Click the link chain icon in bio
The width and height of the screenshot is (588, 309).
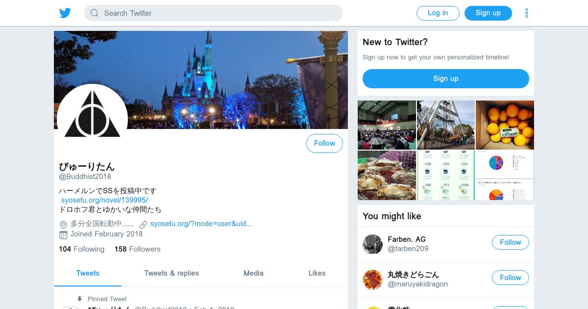pyautogui.click(x=143, y=225)
